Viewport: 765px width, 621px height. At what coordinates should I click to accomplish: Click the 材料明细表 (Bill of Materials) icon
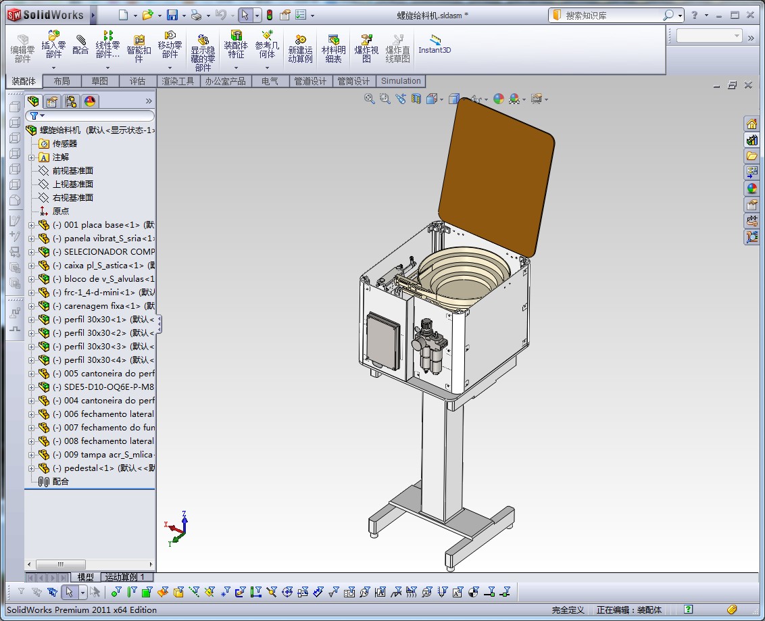tap(333, 48)
